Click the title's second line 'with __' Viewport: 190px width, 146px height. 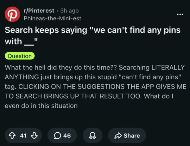(22, 42)
